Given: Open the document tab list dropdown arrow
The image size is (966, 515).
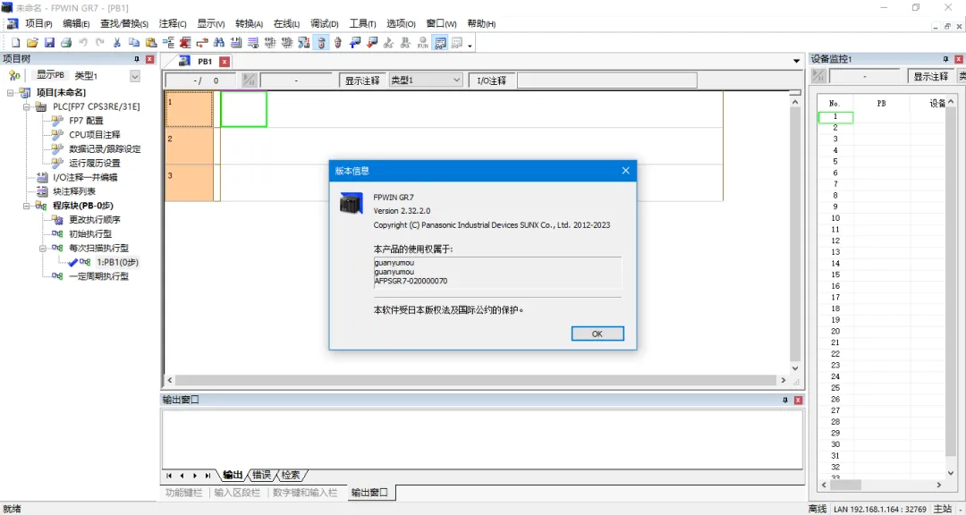Looking at the screenshot, I should 797,61.
